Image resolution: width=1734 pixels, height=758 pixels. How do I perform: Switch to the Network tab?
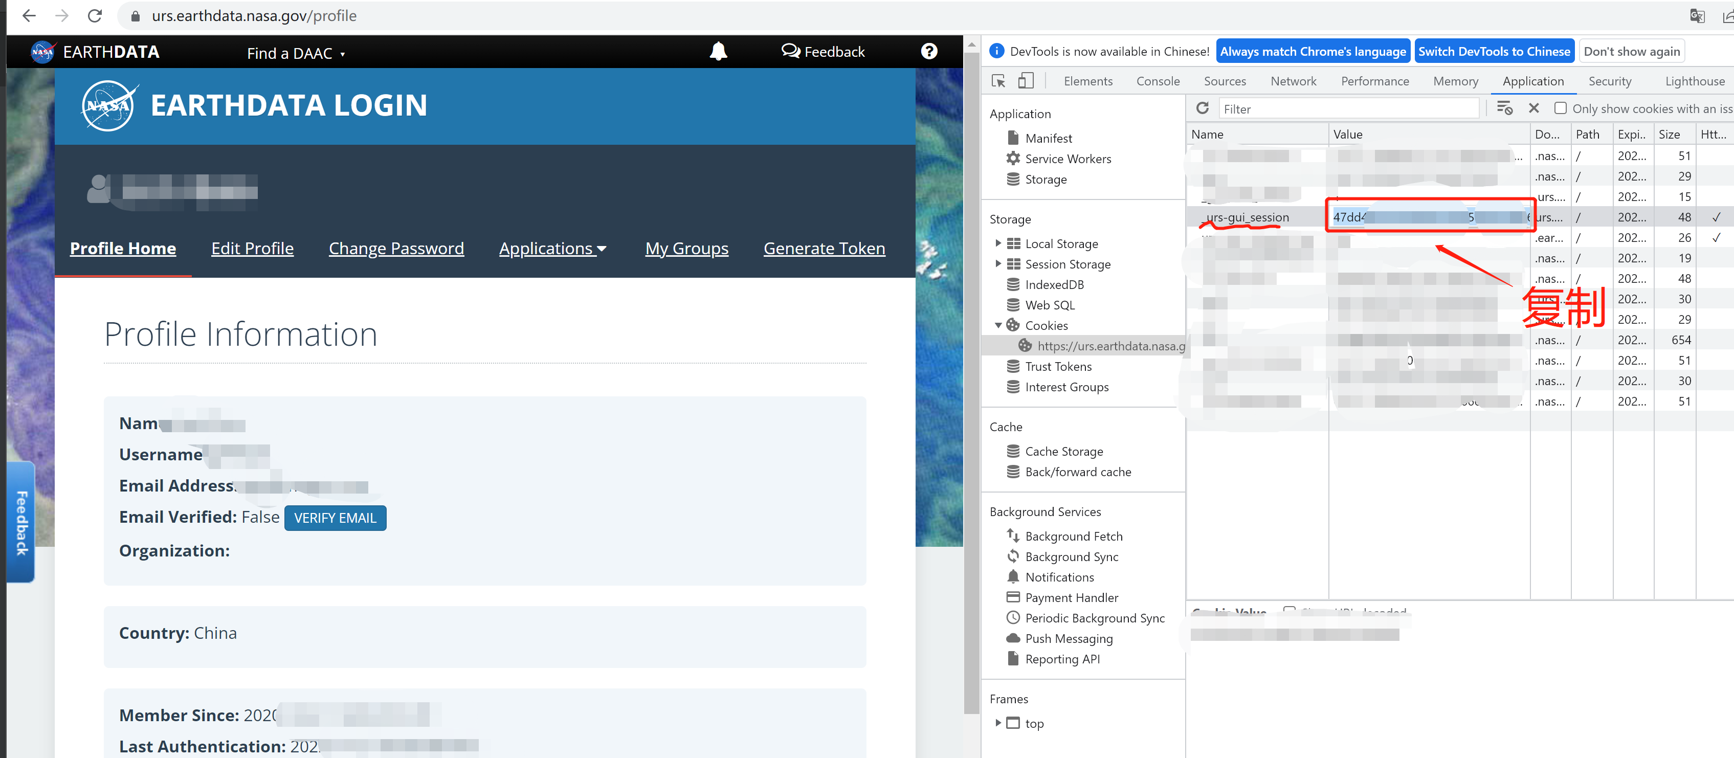point(1293,81)
